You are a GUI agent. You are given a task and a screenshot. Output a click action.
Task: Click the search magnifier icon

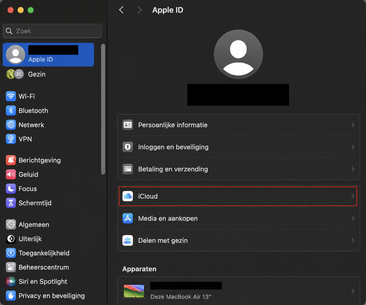point(9,31)
